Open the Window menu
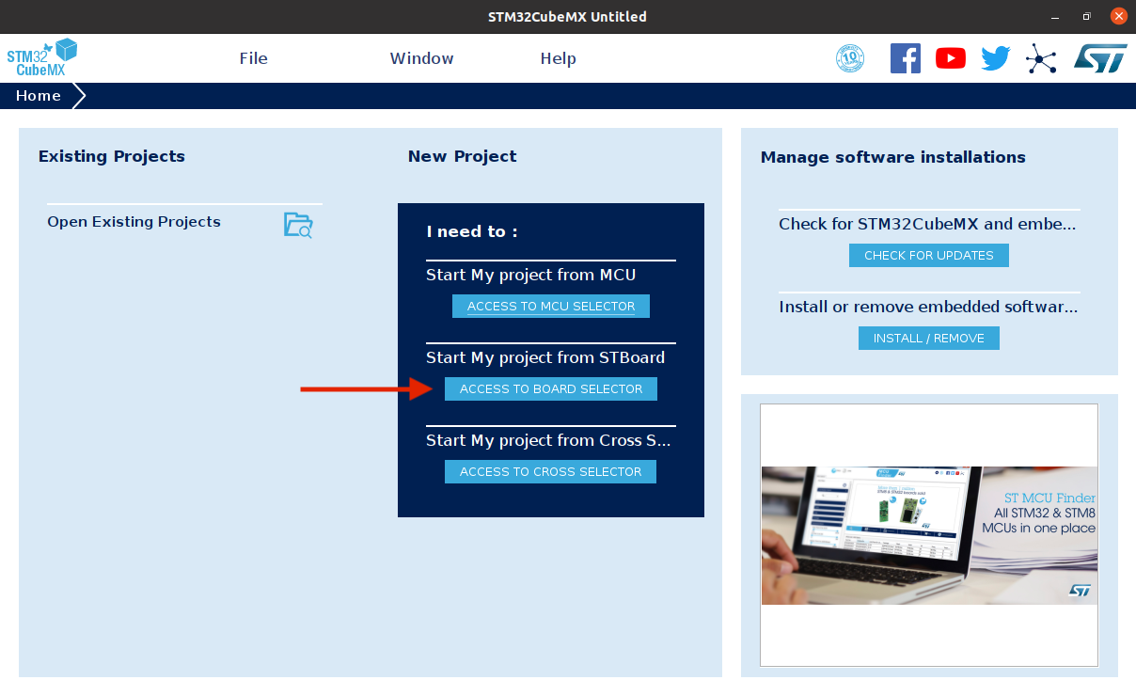The height and width of the screenshot is (696, 1136). (x=421, y=57)
